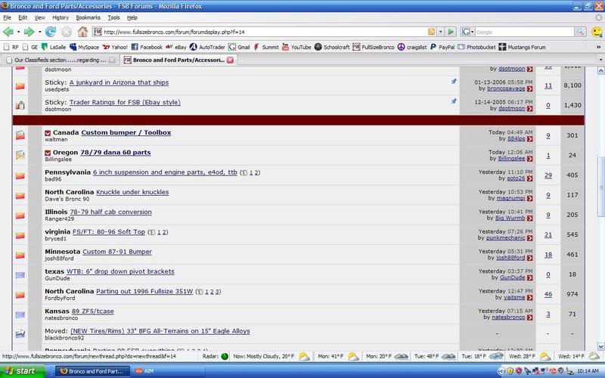Viewport: 605px width, 378px height.
Task: Go to last post by broncosavage arrow
Action: 530,89
